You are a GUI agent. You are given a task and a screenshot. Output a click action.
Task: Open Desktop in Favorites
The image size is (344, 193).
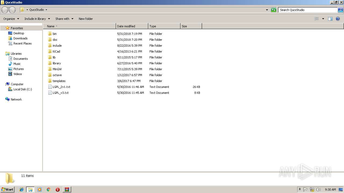tap(19, 33)
